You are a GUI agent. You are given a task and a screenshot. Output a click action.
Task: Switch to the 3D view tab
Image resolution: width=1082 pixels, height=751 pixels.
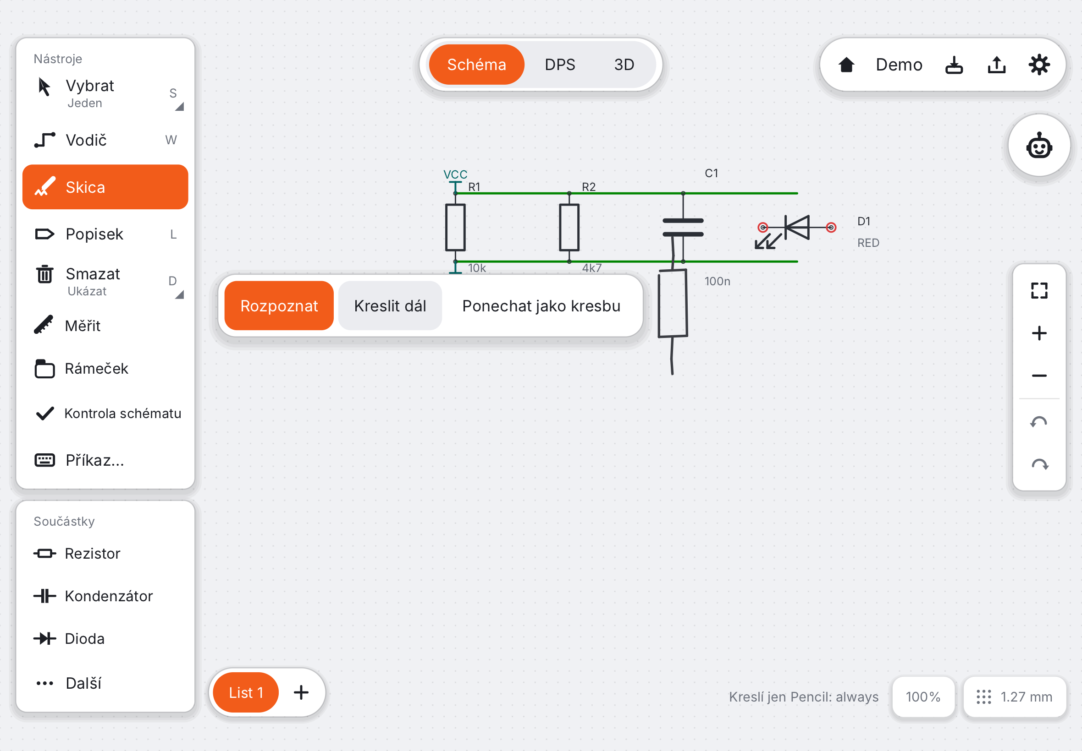[x=624, y=65]
